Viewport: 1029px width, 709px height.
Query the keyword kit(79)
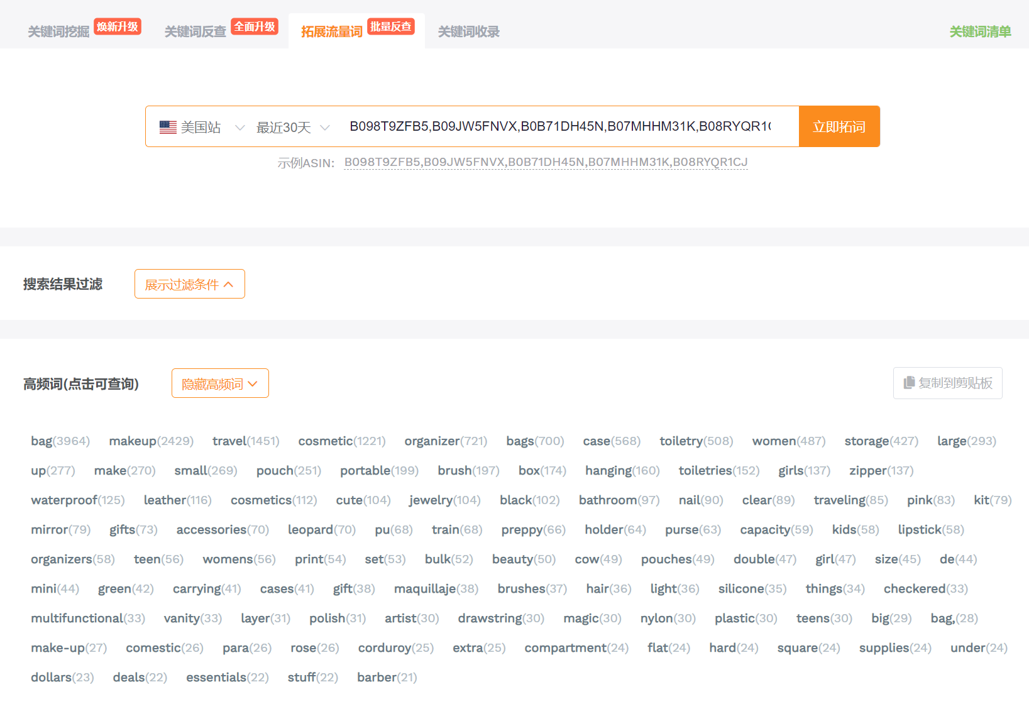pyautogui.click(x=993, y=500)
